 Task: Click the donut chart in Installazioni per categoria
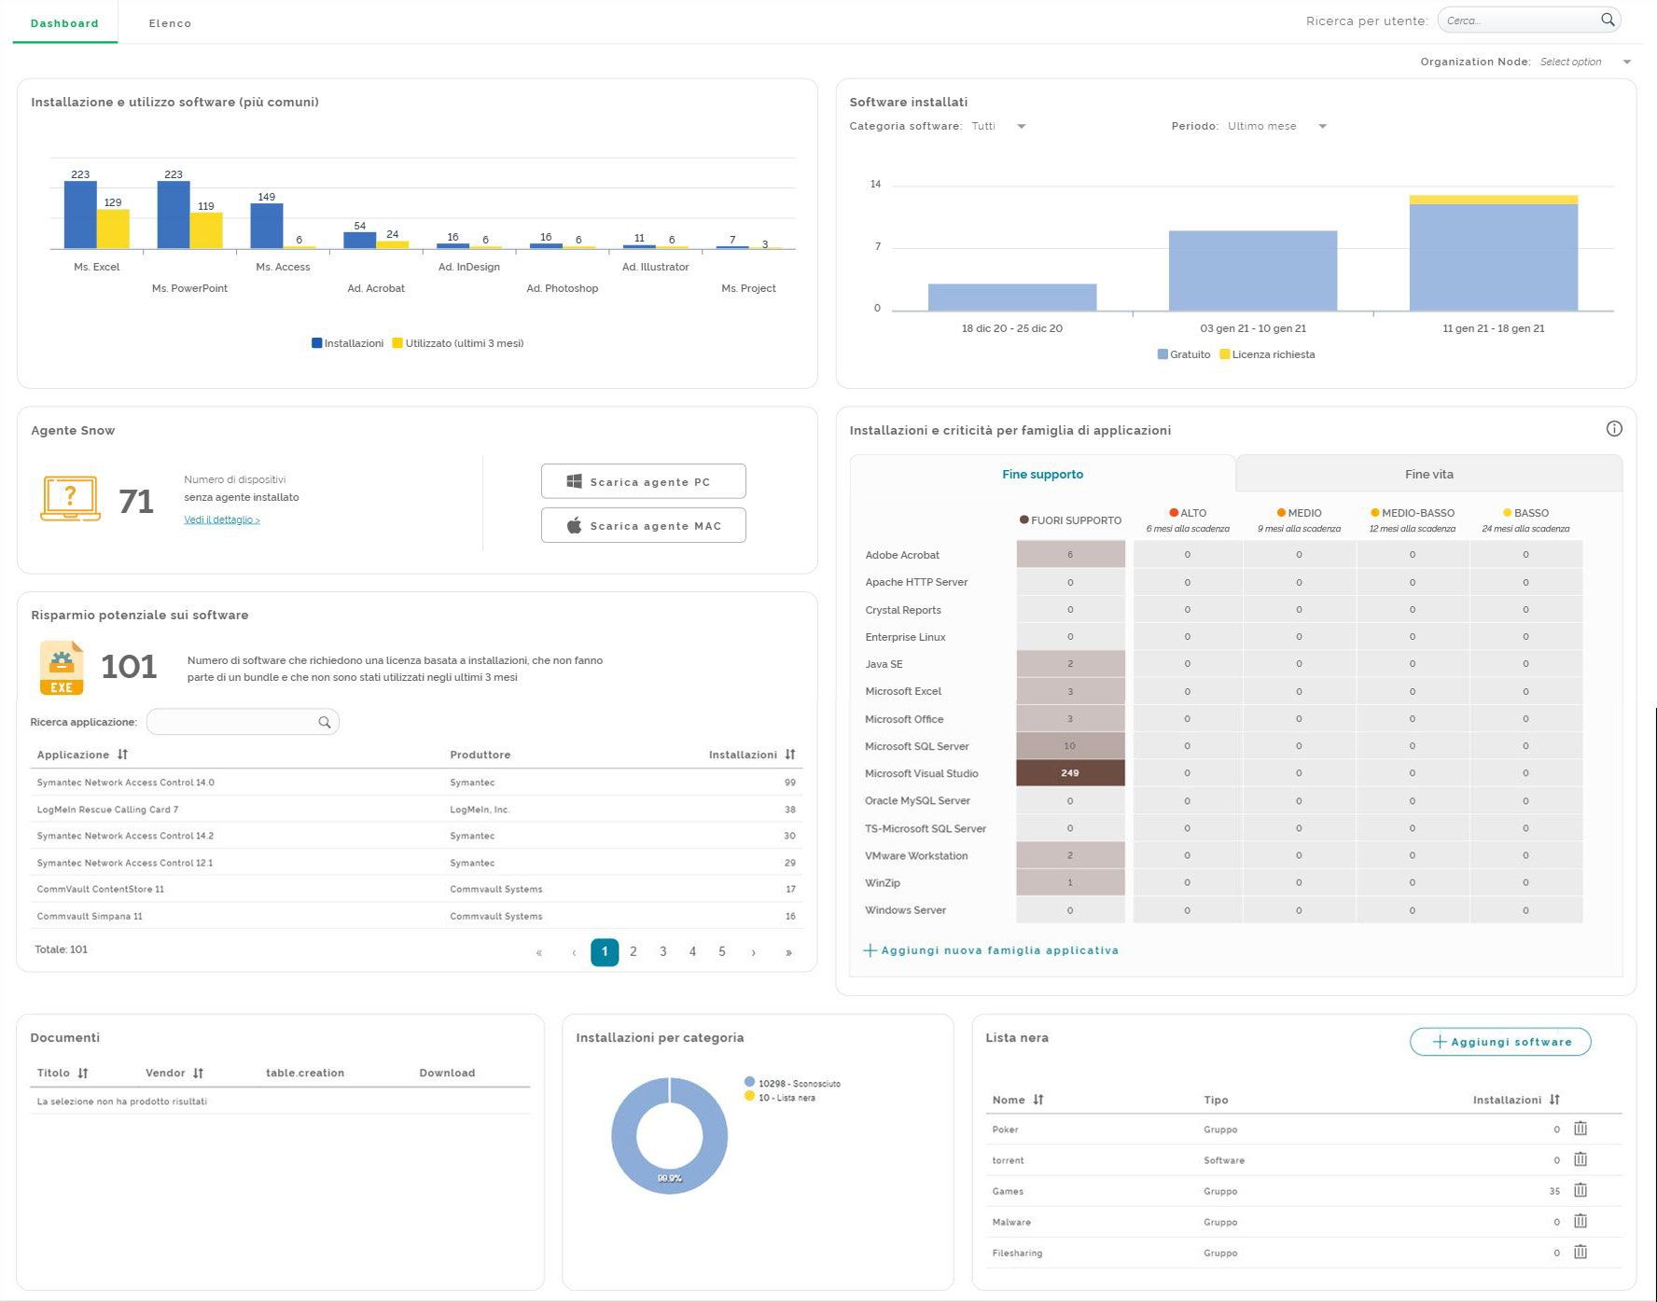[x=669, y=1136]
